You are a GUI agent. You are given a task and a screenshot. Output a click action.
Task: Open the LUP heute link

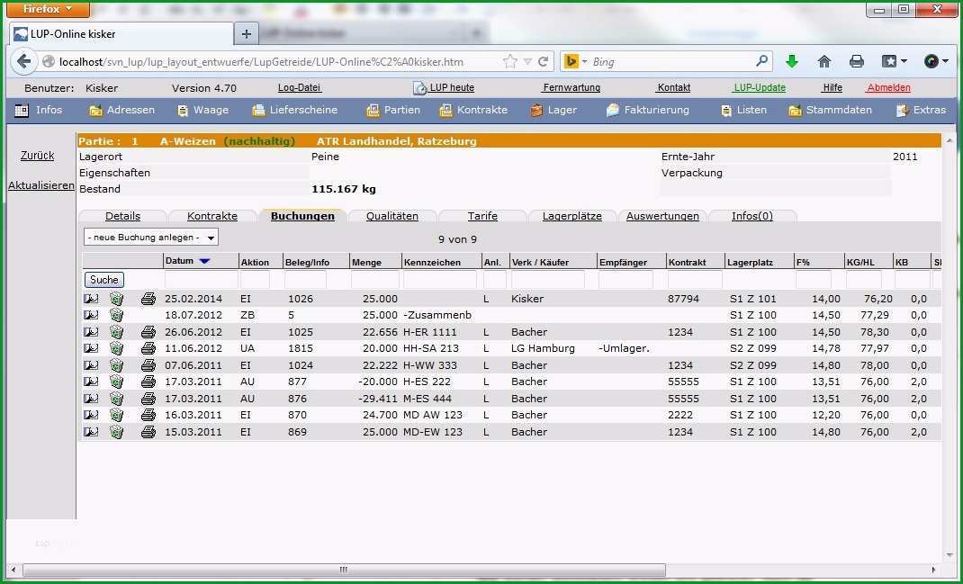coord(444,88)
